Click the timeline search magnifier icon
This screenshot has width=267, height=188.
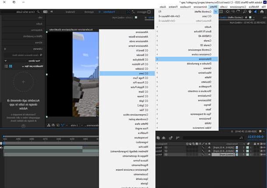pyautogui.click(x=241, y=138)
